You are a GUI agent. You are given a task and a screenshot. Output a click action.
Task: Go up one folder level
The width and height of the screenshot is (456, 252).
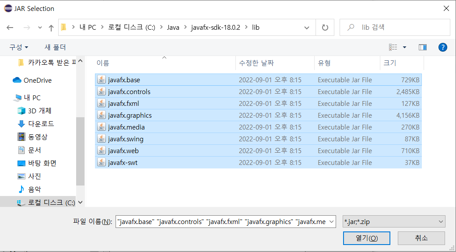(x=51, y=28)
